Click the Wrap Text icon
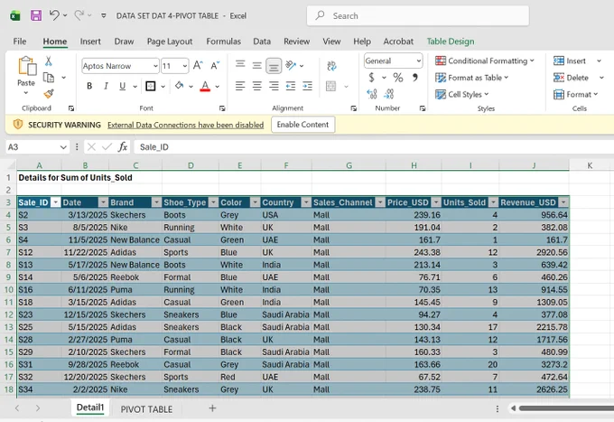 [x=331, y=65]
